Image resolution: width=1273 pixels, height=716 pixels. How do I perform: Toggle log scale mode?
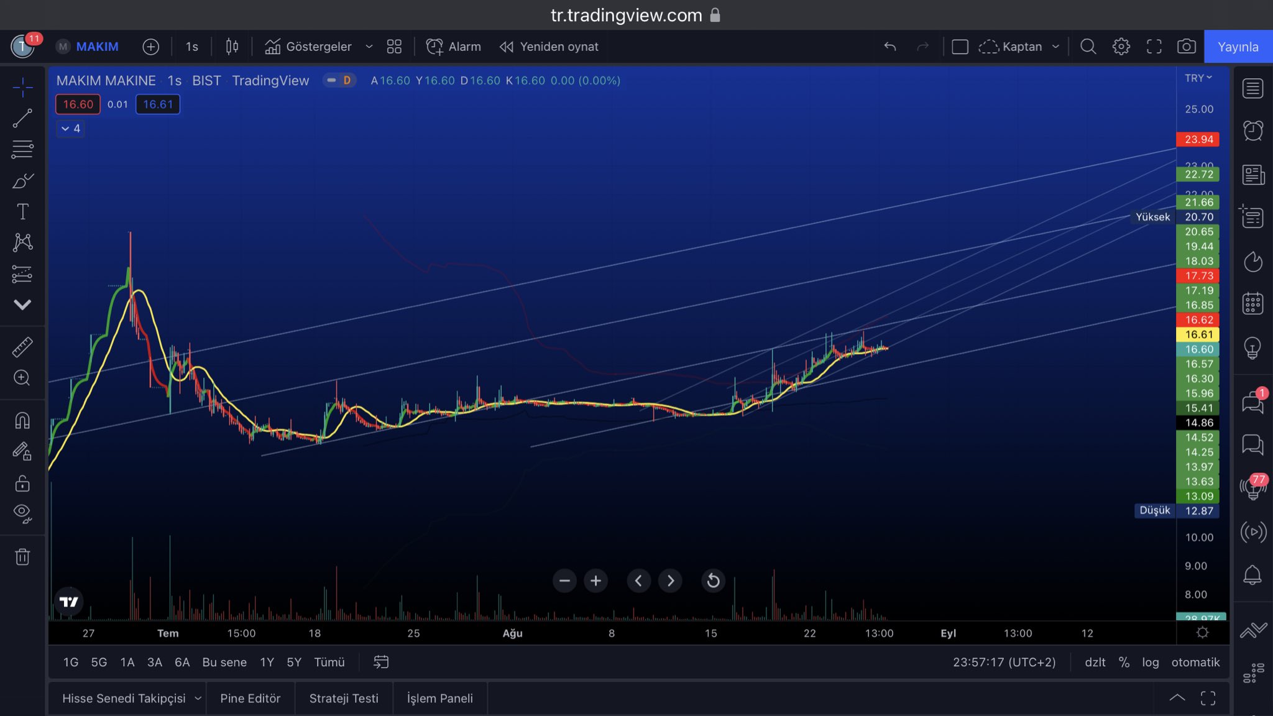tap(1151, 663)
